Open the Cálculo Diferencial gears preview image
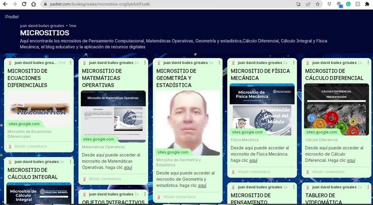Viewport: 373px width, 205px height. tap(337, 110)
